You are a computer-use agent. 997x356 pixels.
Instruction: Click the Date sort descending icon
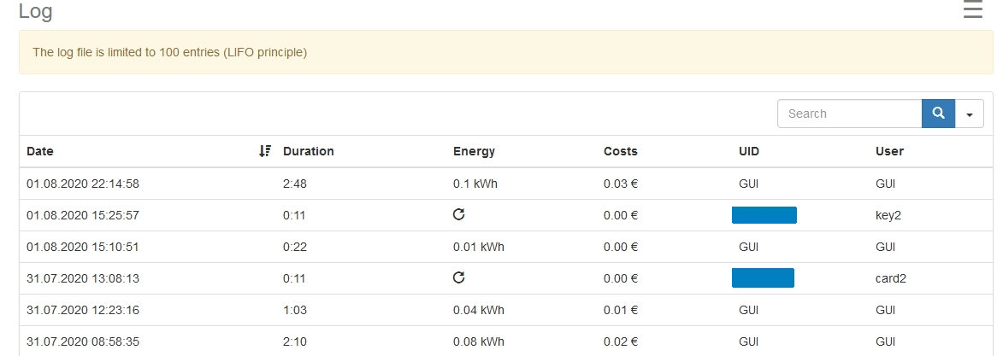264,151
